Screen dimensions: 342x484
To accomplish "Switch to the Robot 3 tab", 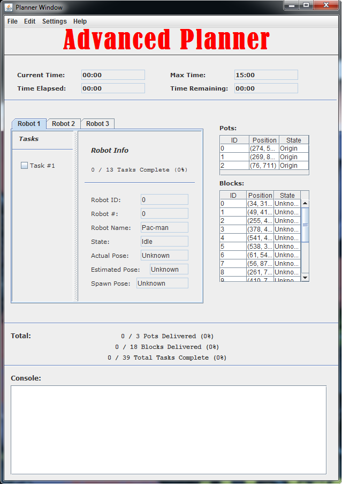I will pyautogui.click(x=97, y=124).
